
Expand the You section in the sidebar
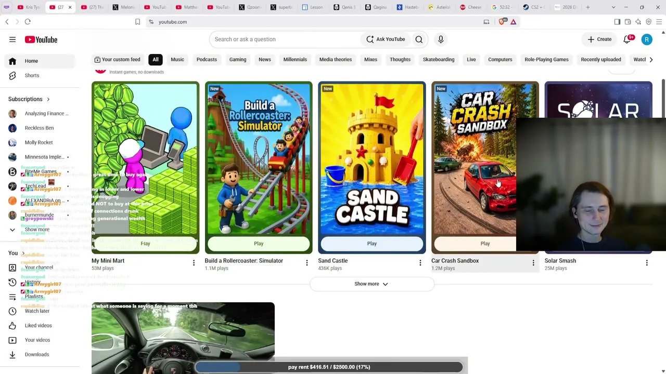23,253
